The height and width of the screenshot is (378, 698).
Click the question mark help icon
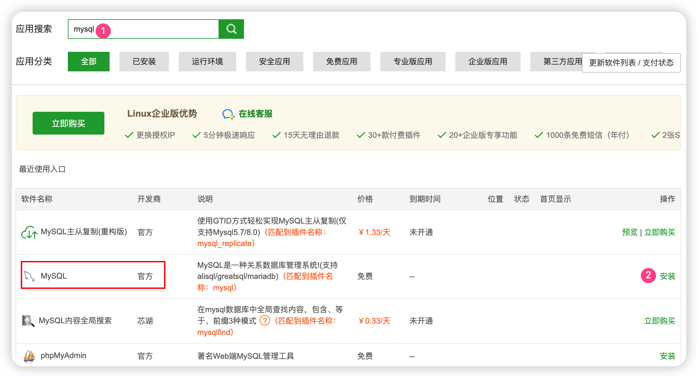[265, 321]
